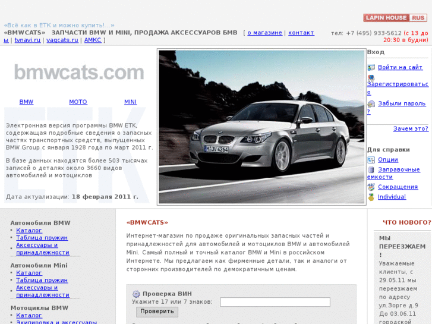Image resolution: width=432 pixels, height=324 pixels.
Task: Switch to the MINI section
Action: 130,102
